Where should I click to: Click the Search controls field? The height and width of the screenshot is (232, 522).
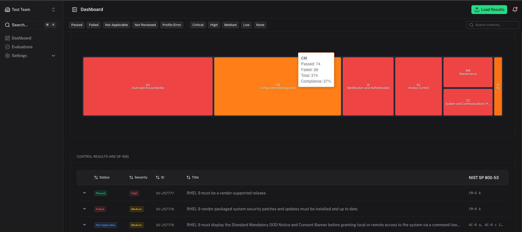click(493, 25)
